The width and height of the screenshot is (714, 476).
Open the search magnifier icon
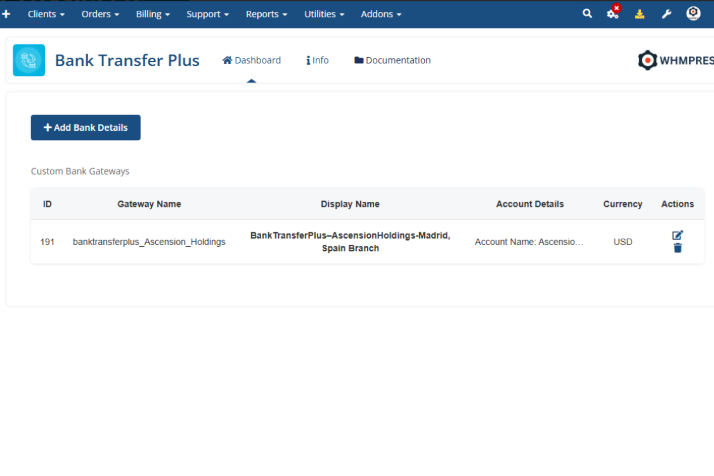pos(587,14)
